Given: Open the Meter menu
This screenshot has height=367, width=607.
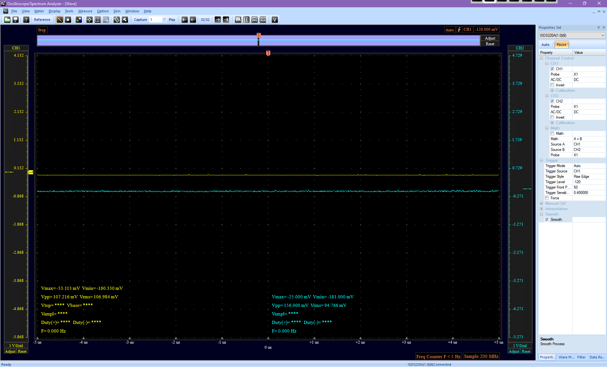Looking at the screenshot, I should tap(39, 11).
